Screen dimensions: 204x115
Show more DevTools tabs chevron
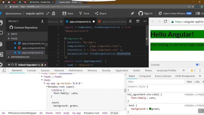[x=184, y=70]
